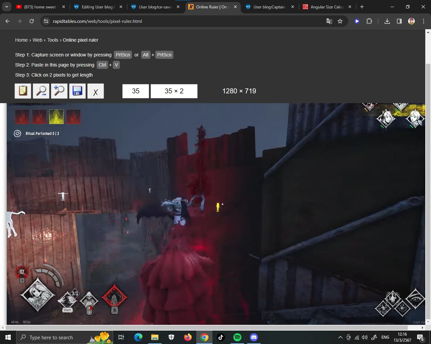This screenshot has width=431, height=344.
Task: Open the Chrome three-dot menu
Action: 424,21
